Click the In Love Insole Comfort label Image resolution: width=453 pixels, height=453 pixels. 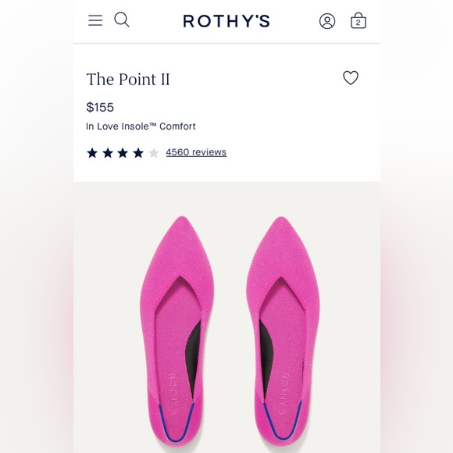[141, 127]
